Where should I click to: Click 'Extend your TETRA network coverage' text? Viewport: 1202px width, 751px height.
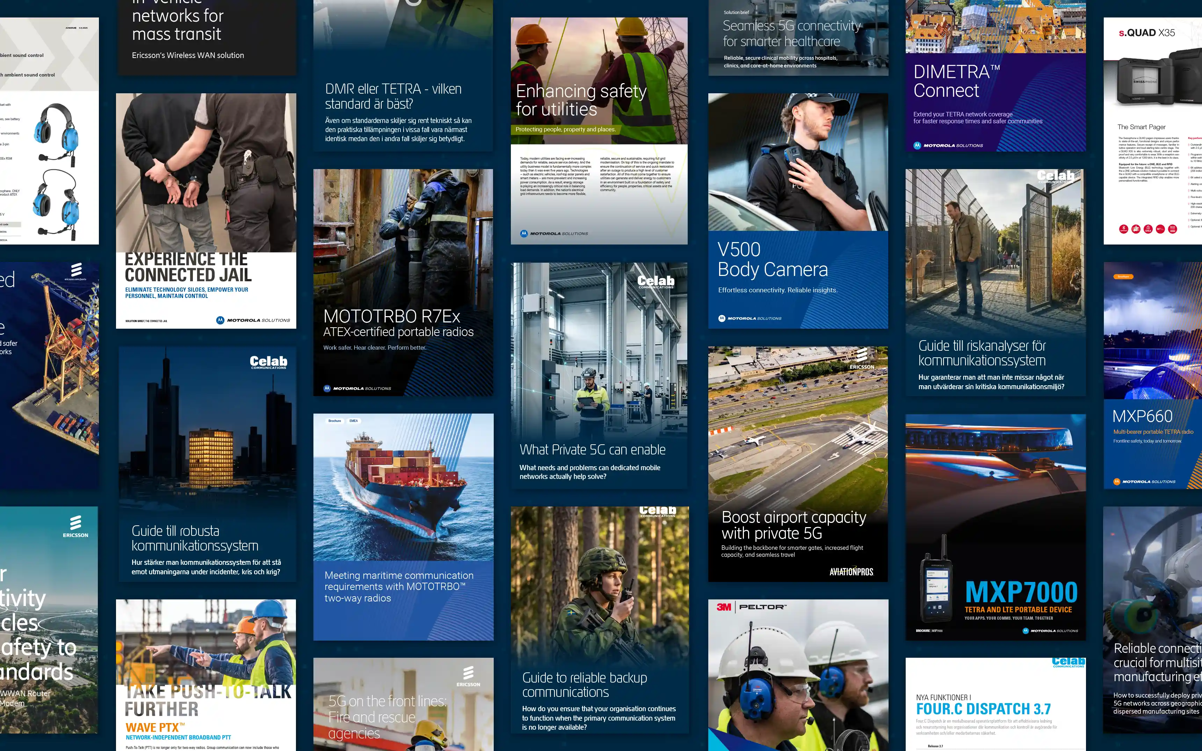(963, 114)
